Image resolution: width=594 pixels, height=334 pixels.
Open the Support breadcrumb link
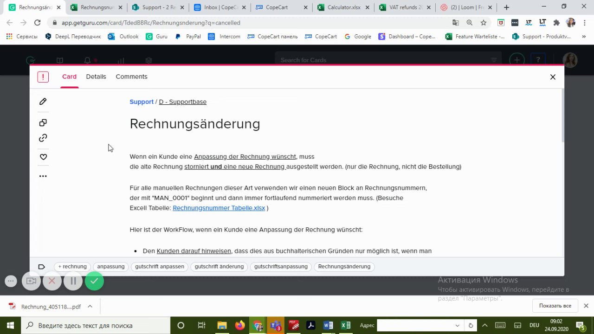tap(142, 102)
